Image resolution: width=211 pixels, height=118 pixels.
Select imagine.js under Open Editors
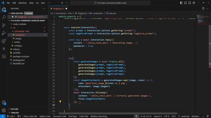click(x=28, y=17)
